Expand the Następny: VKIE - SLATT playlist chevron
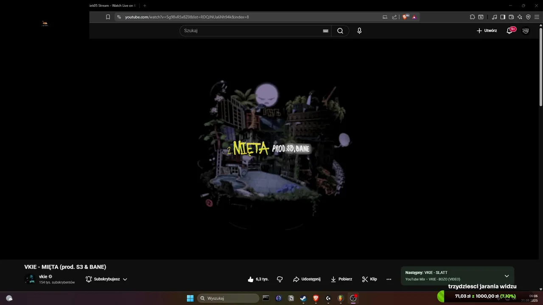 [507, 276]
